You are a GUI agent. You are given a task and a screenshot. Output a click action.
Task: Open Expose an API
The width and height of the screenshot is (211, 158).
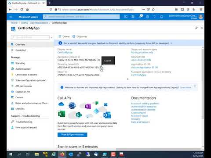tap(22, 92)
